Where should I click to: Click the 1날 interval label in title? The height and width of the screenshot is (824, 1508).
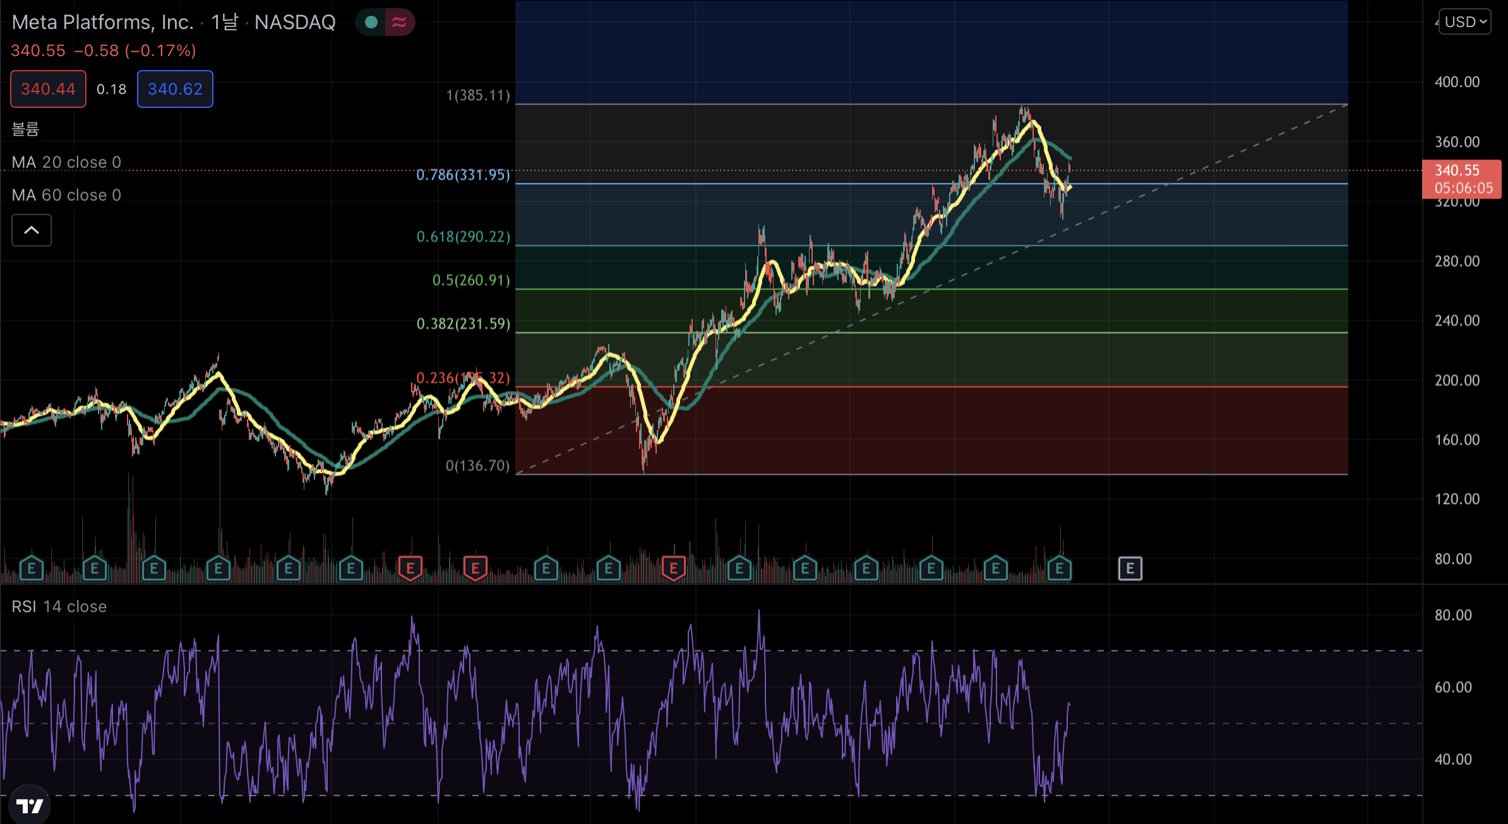click(224, 23)
